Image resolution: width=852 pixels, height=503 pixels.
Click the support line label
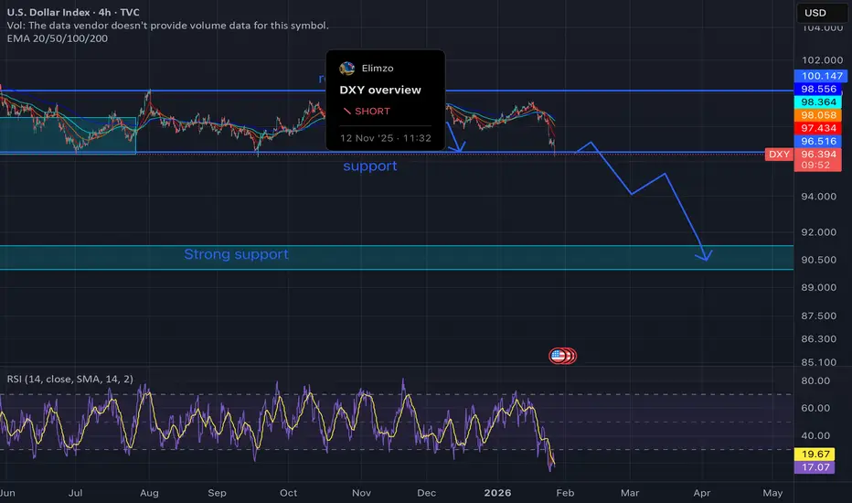(369, 166)
